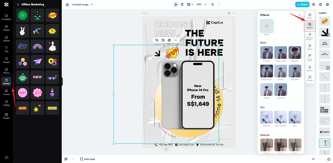This screenshot has width=333, height=163.
Task: Add the pink free shipping sticker
Action: [37, 93]
